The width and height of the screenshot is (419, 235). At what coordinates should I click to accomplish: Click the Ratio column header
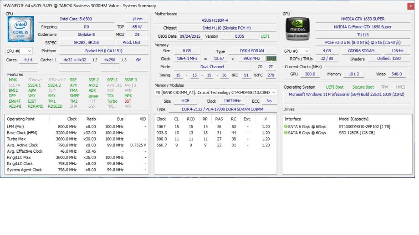(88, 119)
